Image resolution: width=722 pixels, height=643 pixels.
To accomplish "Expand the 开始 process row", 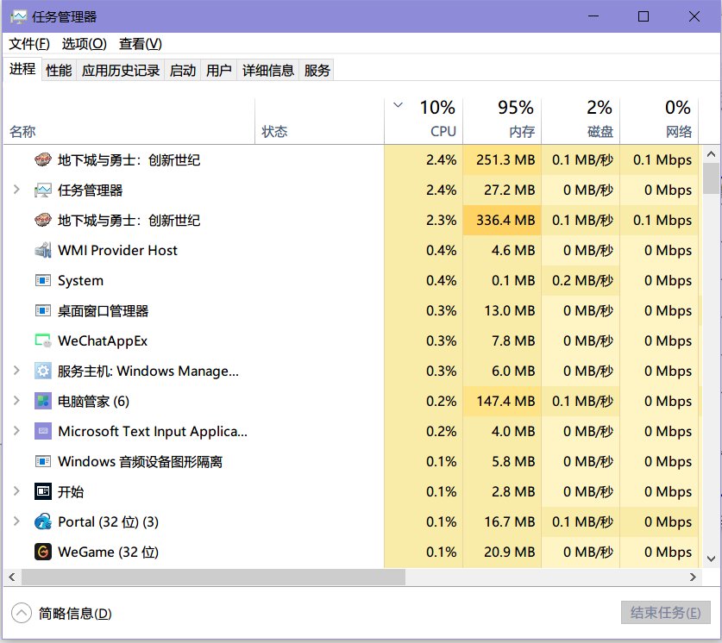I will tap(16, 490).
